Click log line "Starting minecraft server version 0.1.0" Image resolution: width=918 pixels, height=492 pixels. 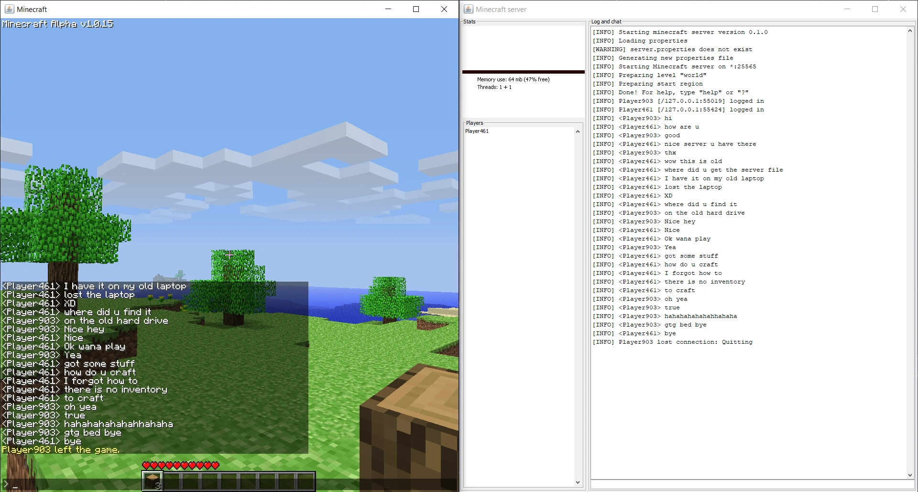(680, 32)
